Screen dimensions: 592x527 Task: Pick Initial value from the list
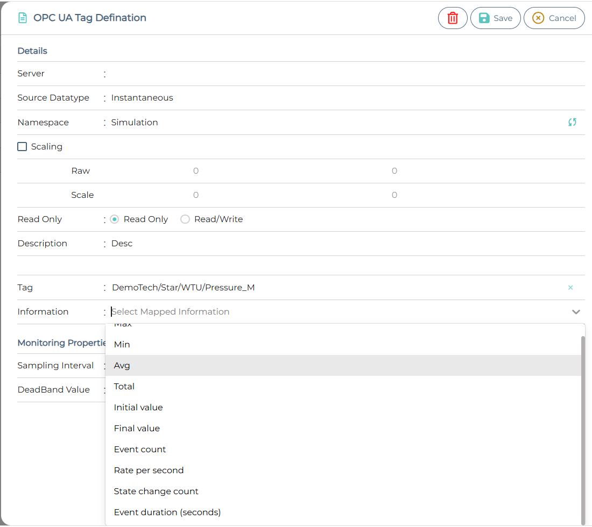click(x=138, y=407)
